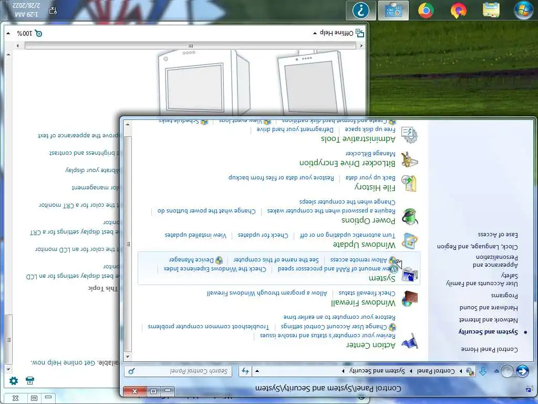This screenshot has width=538, height=404.
Task: Click the Search Control Panel field
Action: coord(178,371)
